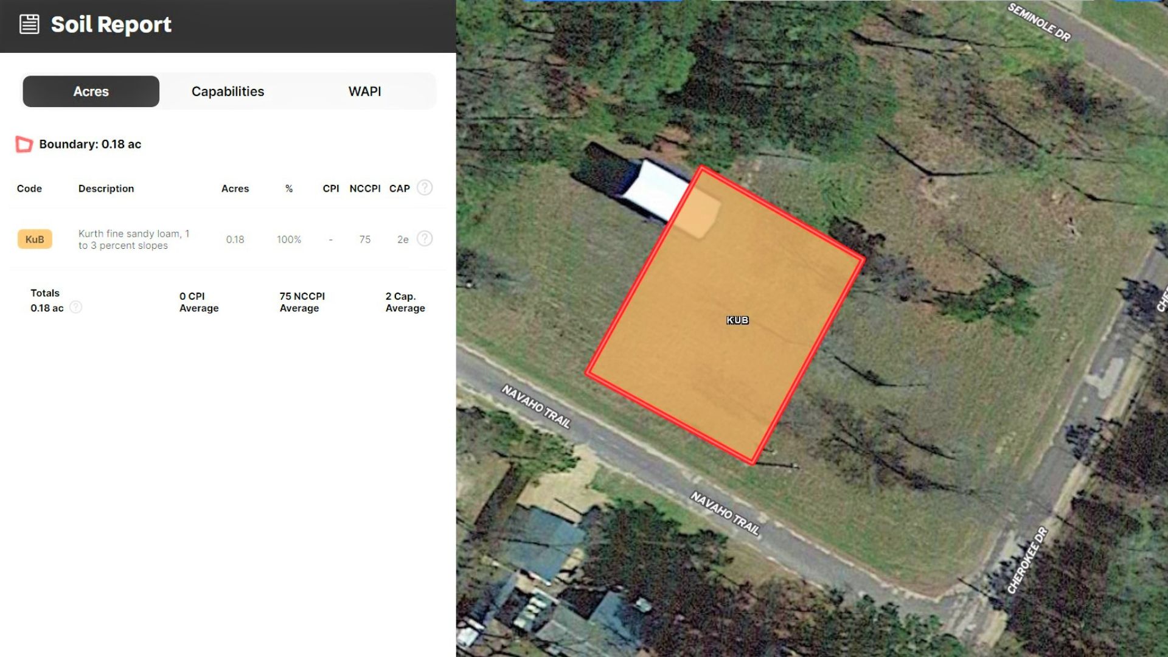Click the Soil Report document icon
The height and width of the screenshot is (657, 1168).
click(x=29, y=24)
